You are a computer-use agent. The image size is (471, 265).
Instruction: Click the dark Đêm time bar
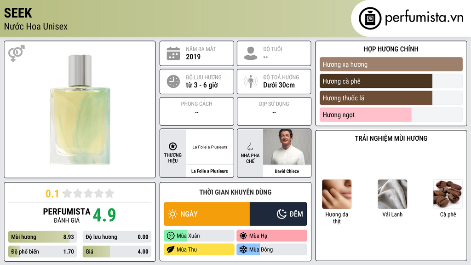pos(278,214)
